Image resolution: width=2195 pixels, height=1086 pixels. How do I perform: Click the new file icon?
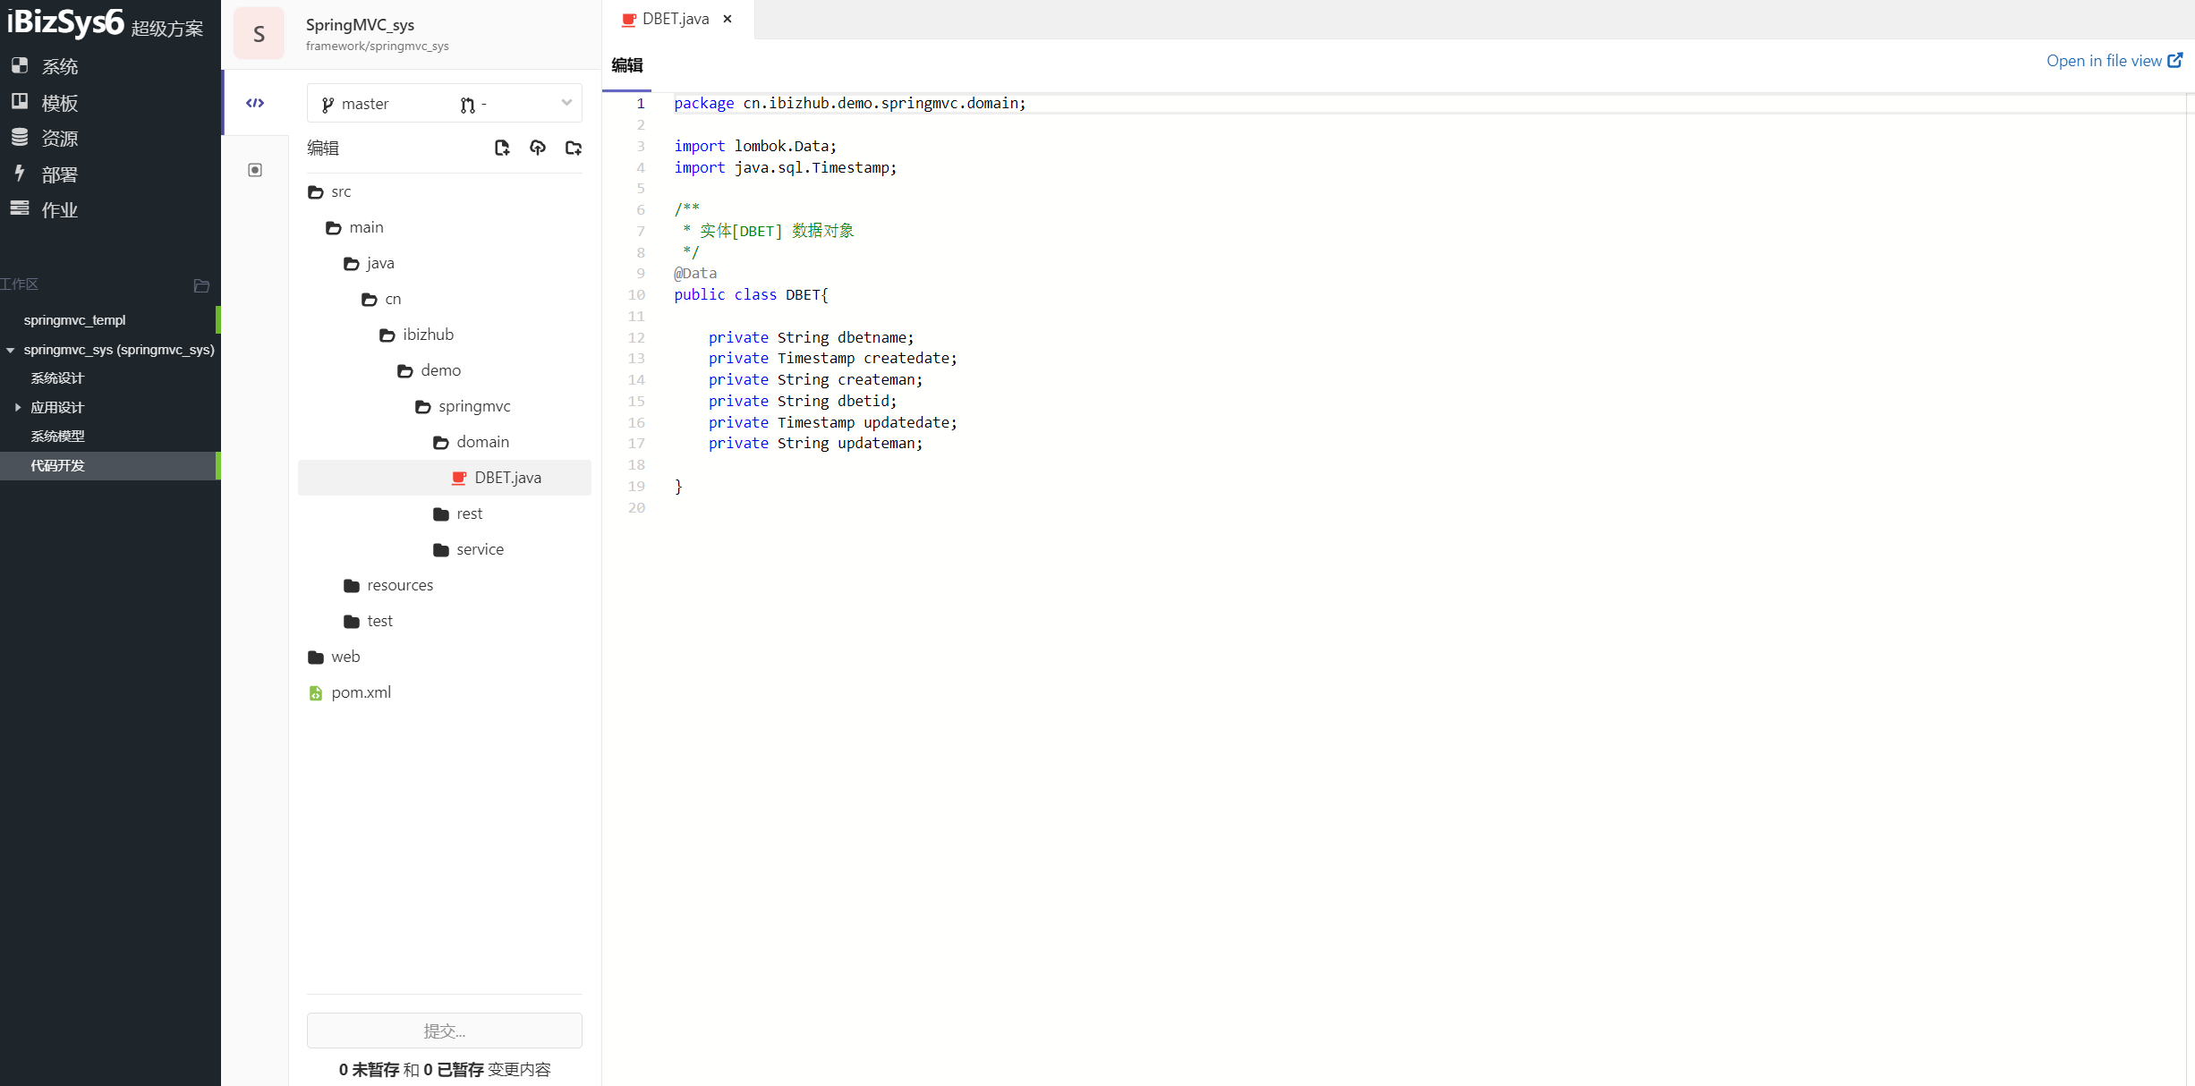502,148
